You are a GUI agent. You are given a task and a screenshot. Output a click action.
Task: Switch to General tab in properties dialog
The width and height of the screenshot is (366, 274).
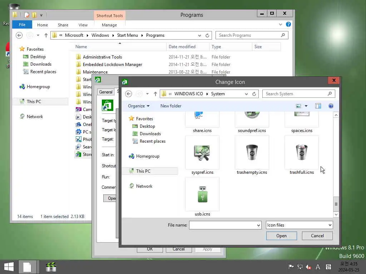coord(105,92)
